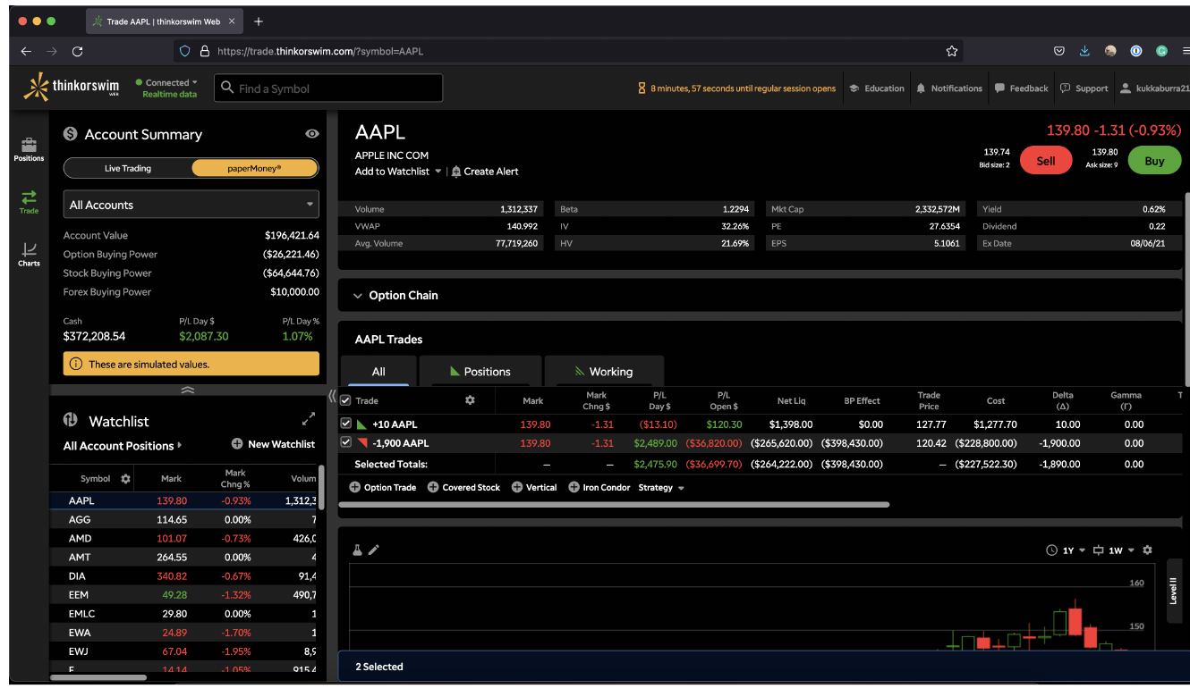Click the AAPL Trades horizontal scrollbar
1190x697 pixels.
614,505
